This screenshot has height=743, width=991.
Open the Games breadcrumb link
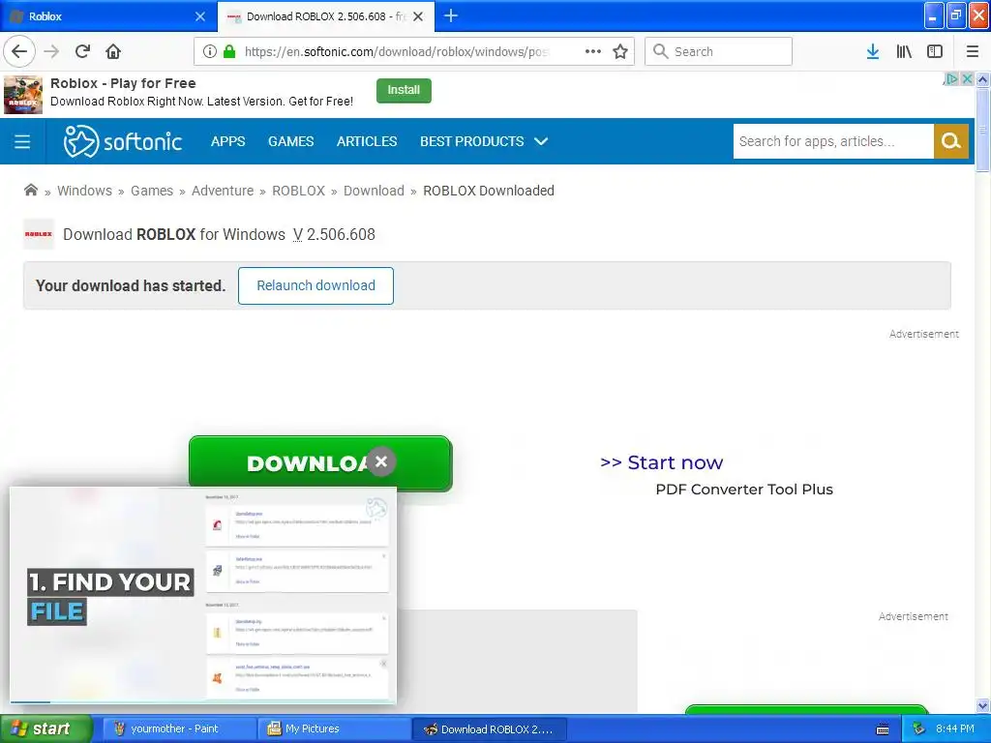[152, 191]
